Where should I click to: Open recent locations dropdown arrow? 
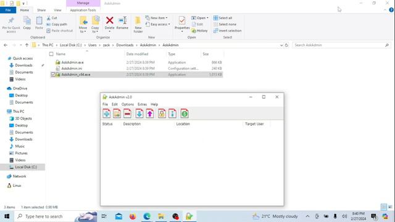pyautogui.click(x=20, y=45)
